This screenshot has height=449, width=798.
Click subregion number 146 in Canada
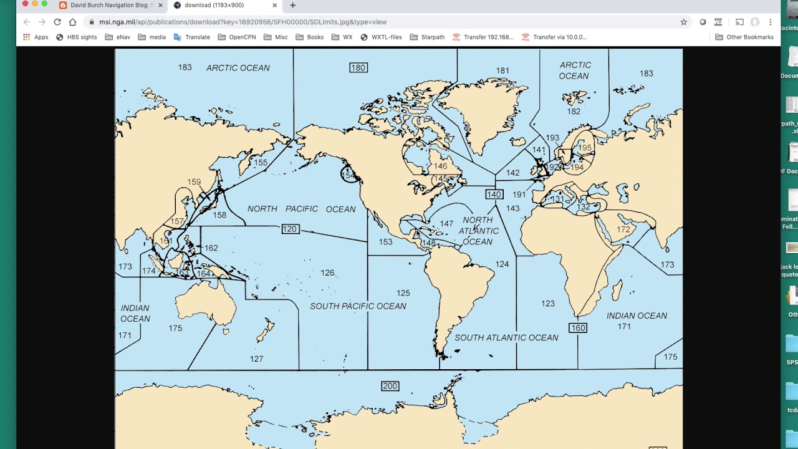click(440, 166)
